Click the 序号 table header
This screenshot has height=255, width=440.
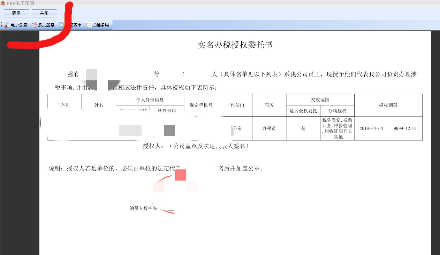[x=65, y=105]
